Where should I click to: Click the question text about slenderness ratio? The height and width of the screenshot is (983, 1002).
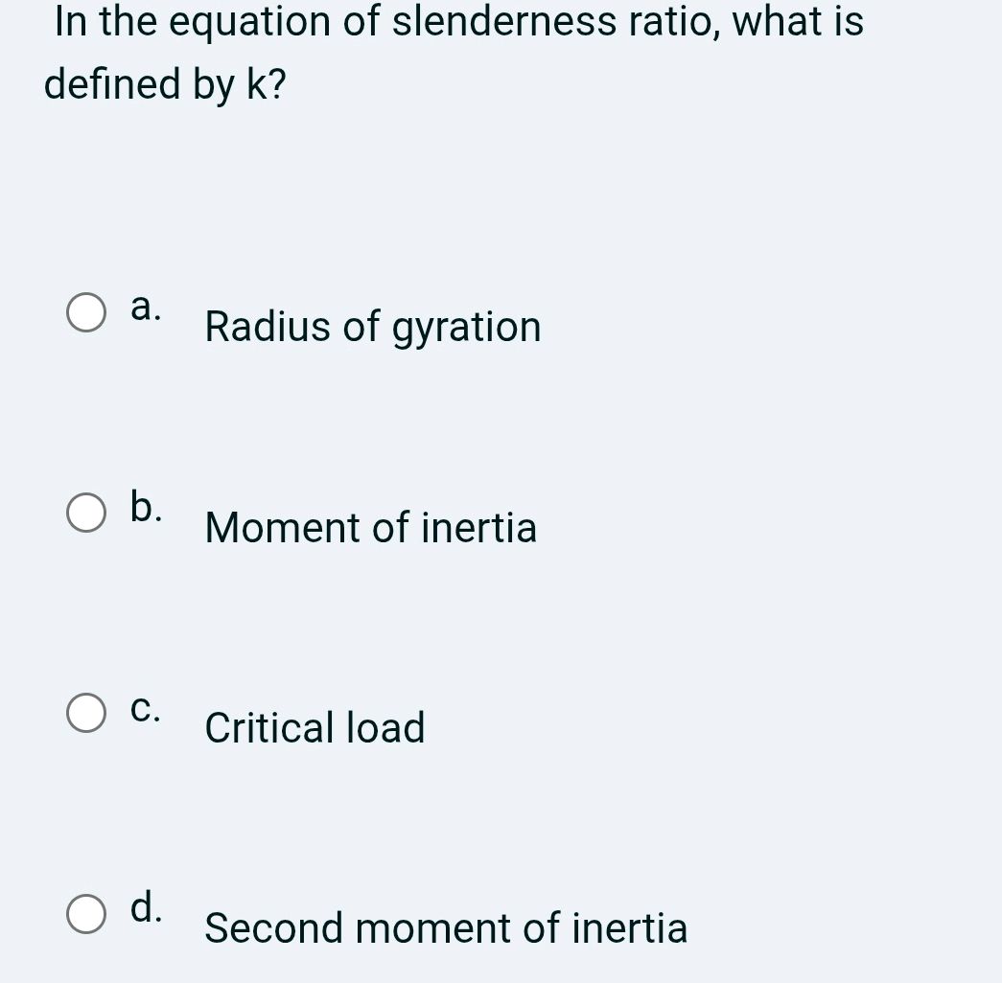pos(456,21)
